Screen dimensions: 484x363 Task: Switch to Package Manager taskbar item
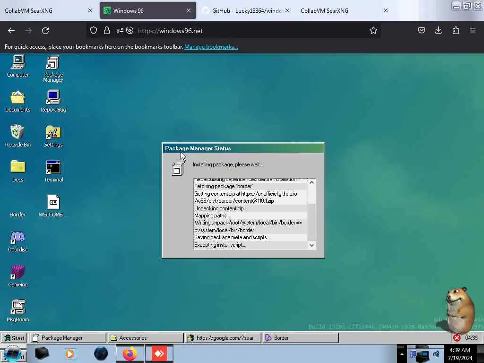click(68, 338)
